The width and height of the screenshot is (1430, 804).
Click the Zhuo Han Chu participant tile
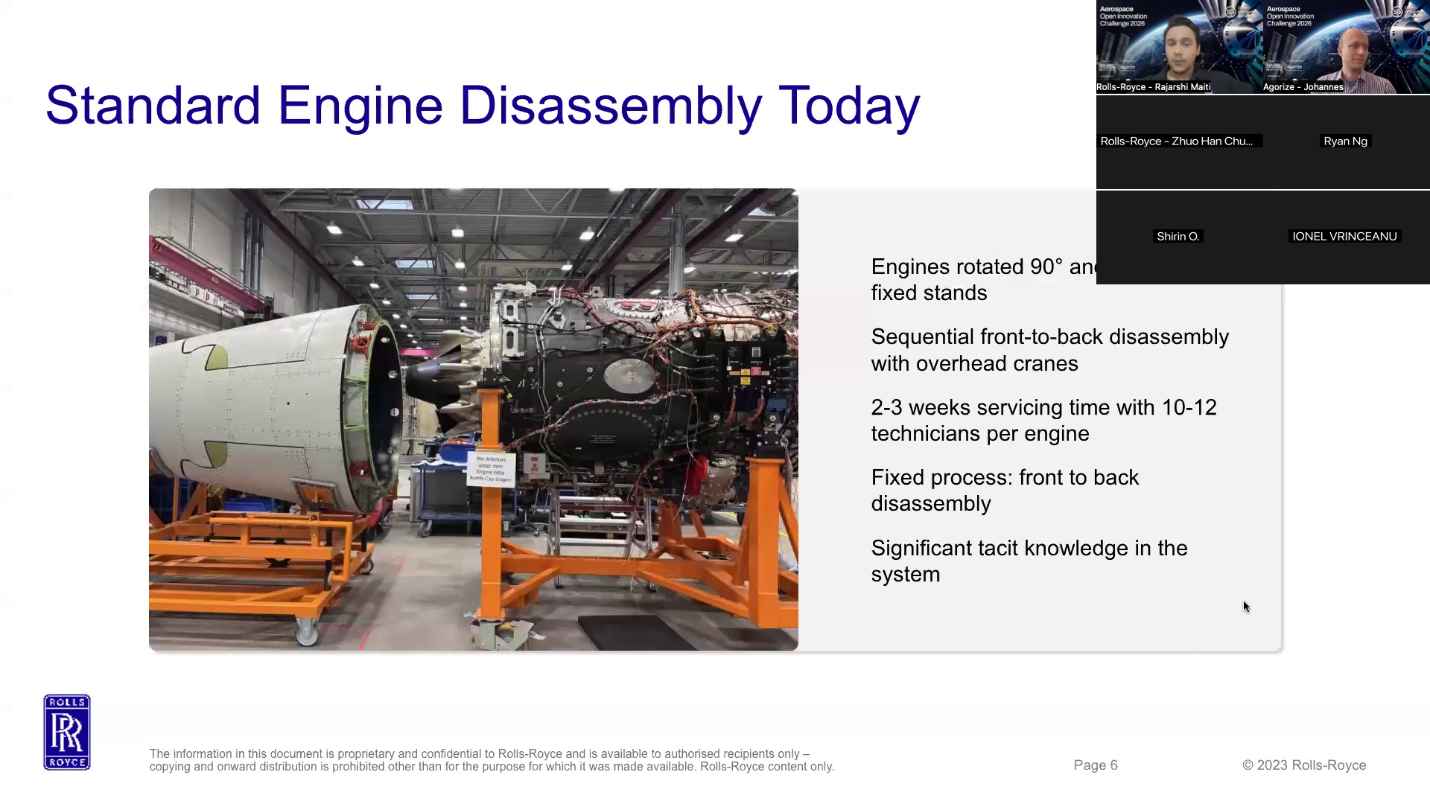click(x=1179, y=141)
